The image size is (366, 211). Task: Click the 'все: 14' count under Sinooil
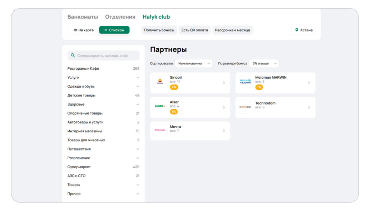point(175,81)
